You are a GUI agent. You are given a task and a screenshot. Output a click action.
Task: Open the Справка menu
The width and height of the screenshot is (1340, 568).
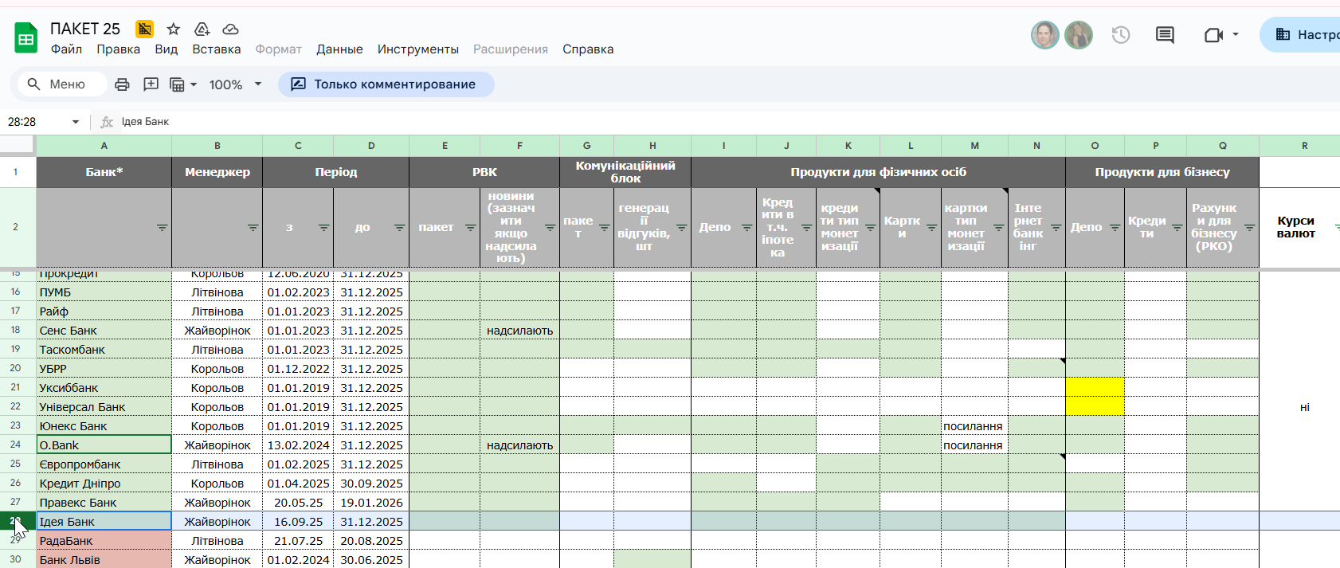point(588,49)
